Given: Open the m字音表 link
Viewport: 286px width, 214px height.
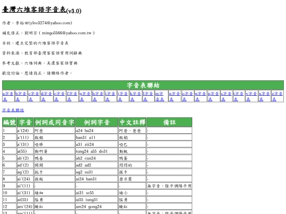Looking at the screenshot, I should pyautogui.click(x=159, y=96).
